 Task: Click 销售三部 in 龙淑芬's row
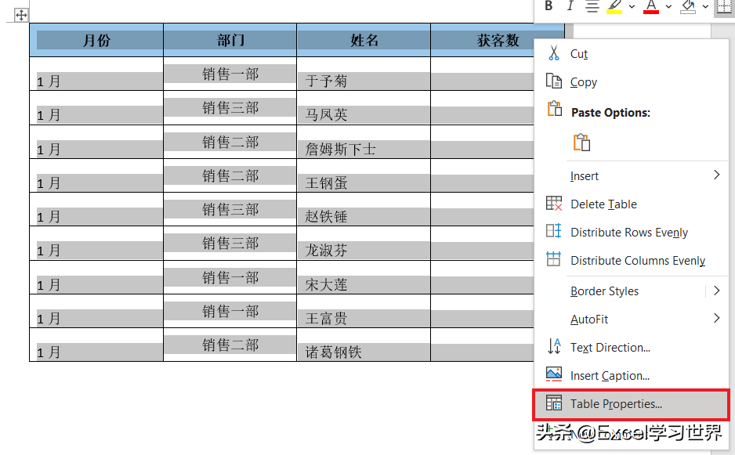tap(230, 244)
